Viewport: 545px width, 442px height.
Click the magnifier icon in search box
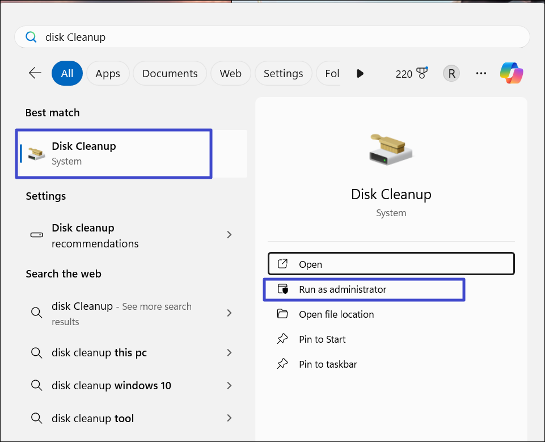(31, 37)
